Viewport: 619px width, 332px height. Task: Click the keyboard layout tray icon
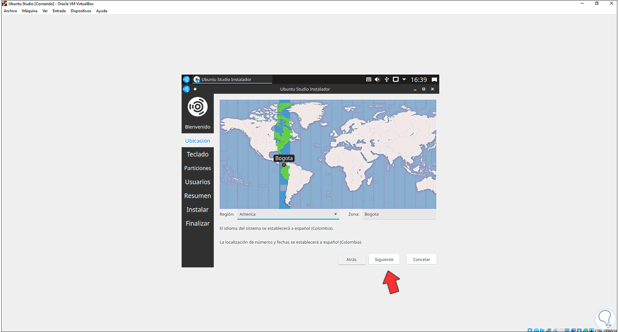pos(369,79)
